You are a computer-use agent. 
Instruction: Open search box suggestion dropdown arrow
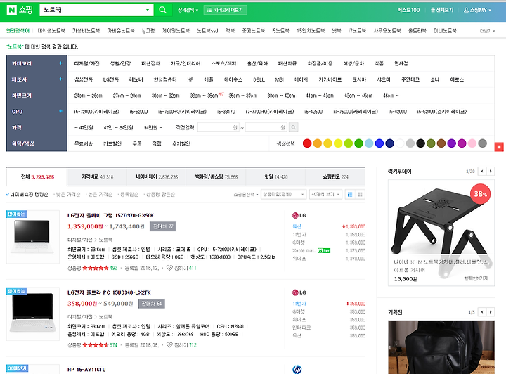click(148, 10)
